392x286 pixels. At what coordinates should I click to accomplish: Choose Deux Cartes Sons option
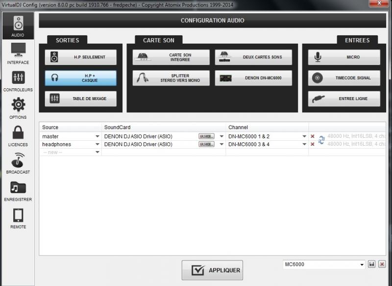click(253, 57)
